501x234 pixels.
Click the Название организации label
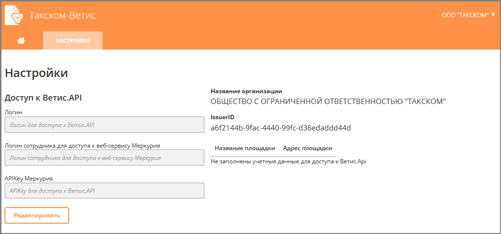coord(246,91)
